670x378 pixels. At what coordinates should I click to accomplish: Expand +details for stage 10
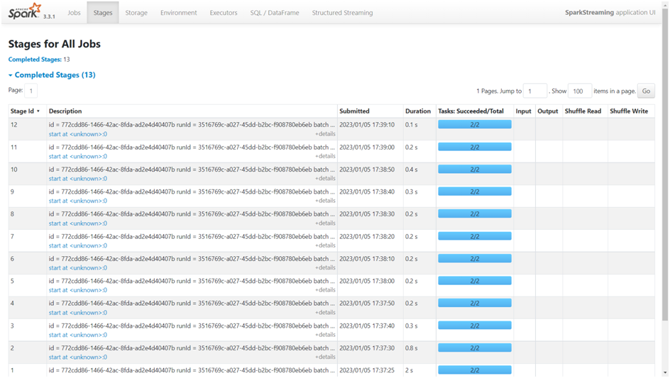(325, 179)
